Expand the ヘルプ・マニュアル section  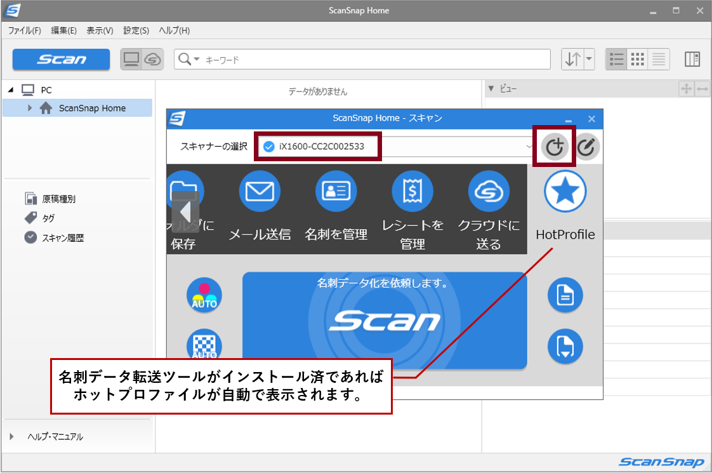click(11, 437)
